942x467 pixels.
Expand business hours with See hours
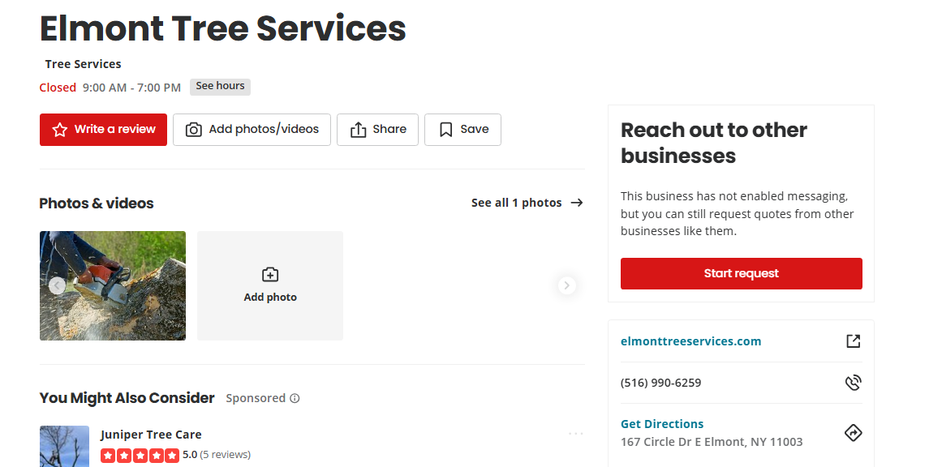pyautogui.click(x=220, y=87)
